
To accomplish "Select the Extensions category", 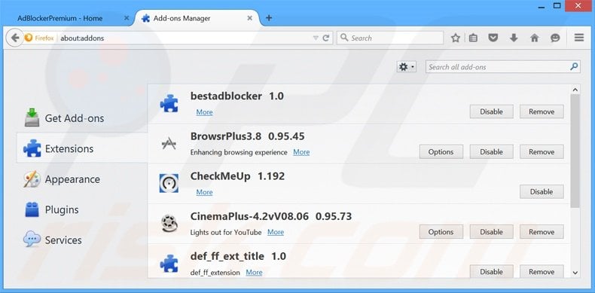I will pyautogui.click(x=81, y=148).
